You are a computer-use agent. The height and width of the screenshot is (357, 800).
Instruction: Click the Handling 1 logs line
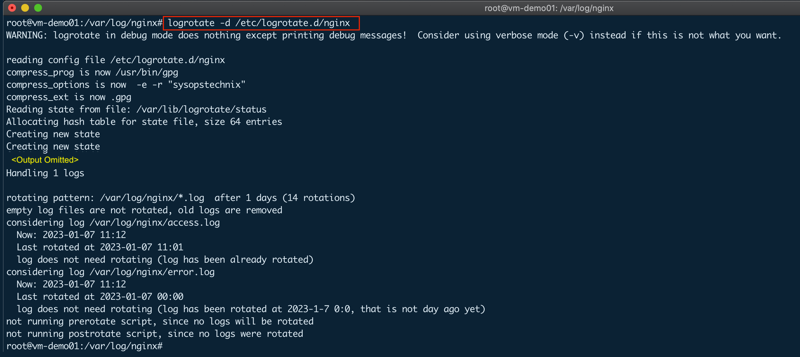pyautogui.click(x=45, y=173)
